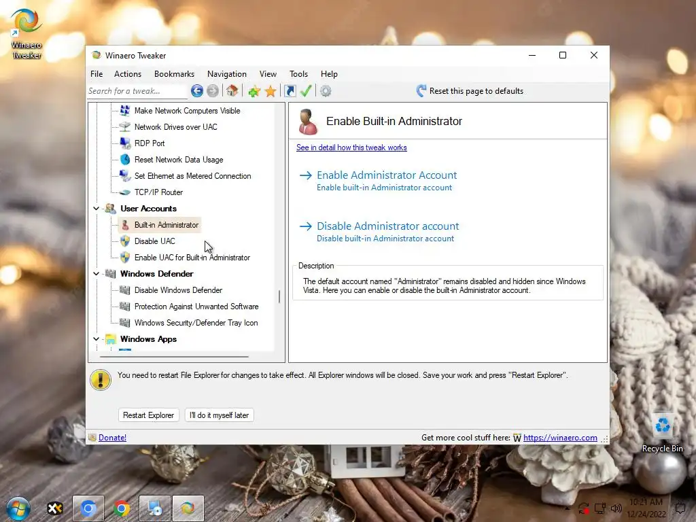Viewport: 696px width, 522px height.
Task: Open Google Chrome from the taskbar
Action: tap(121, 508)
